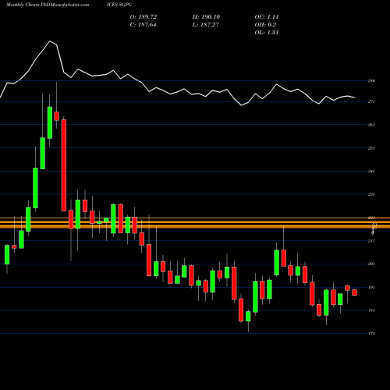
Task: Click the 261 price axis label
Action: [371, 125]
